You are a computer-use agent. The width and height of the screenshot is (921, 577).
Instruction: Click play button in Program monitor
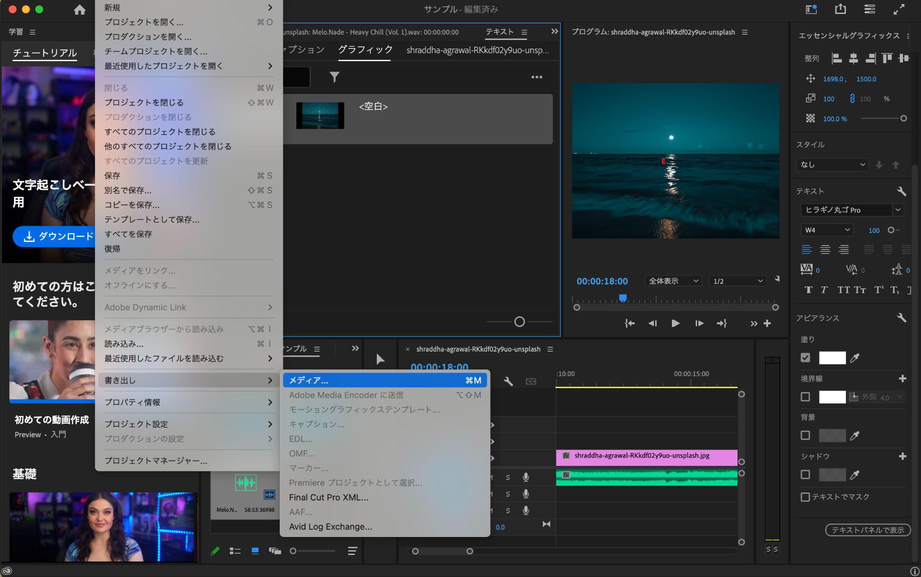(675, 323)
